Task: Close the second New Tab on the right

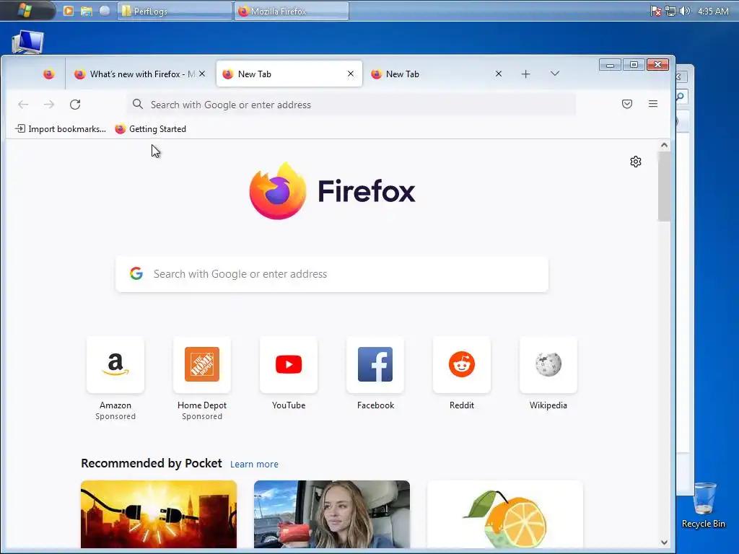Action: pyautogui.click(x=499, y=74)
